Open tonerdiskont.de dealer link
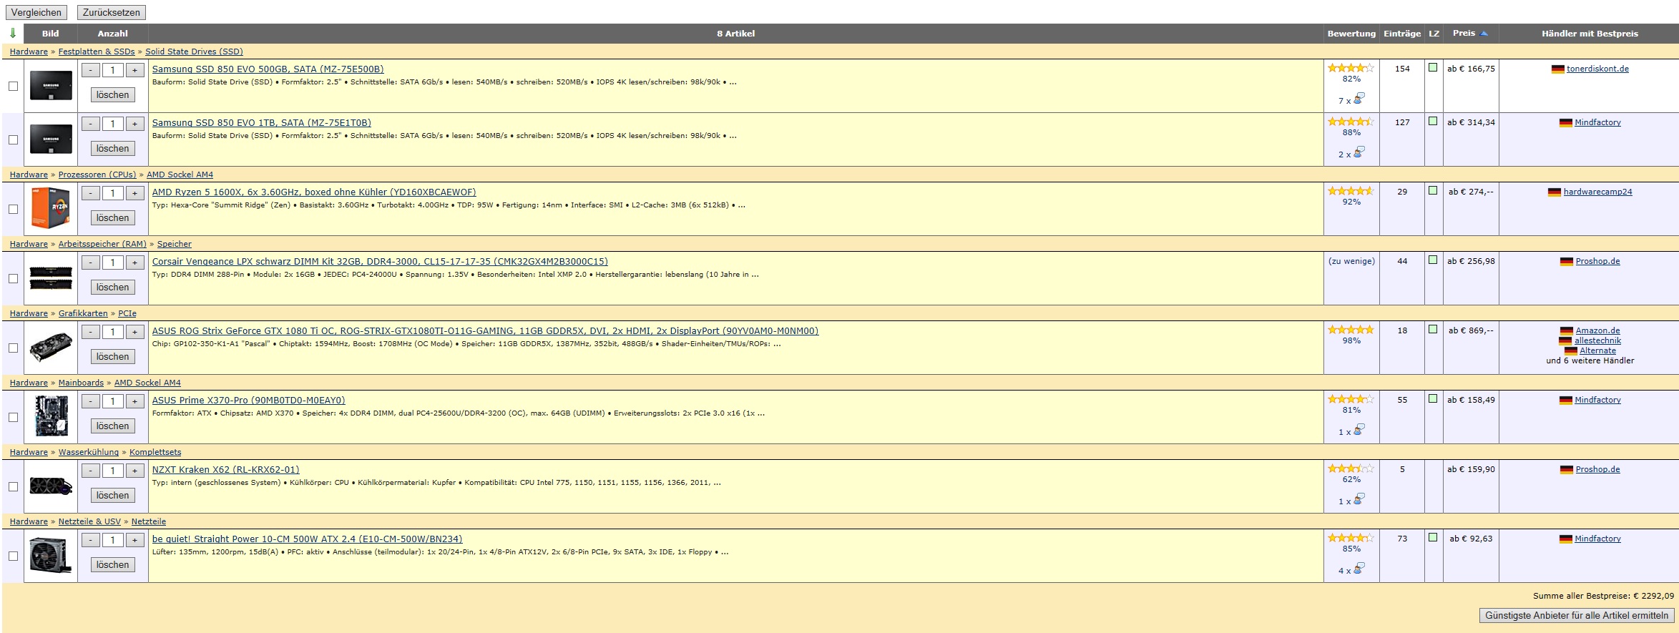Image resolution: width=1679 pixels, height=633 pixels. (x=1597, y=69)
